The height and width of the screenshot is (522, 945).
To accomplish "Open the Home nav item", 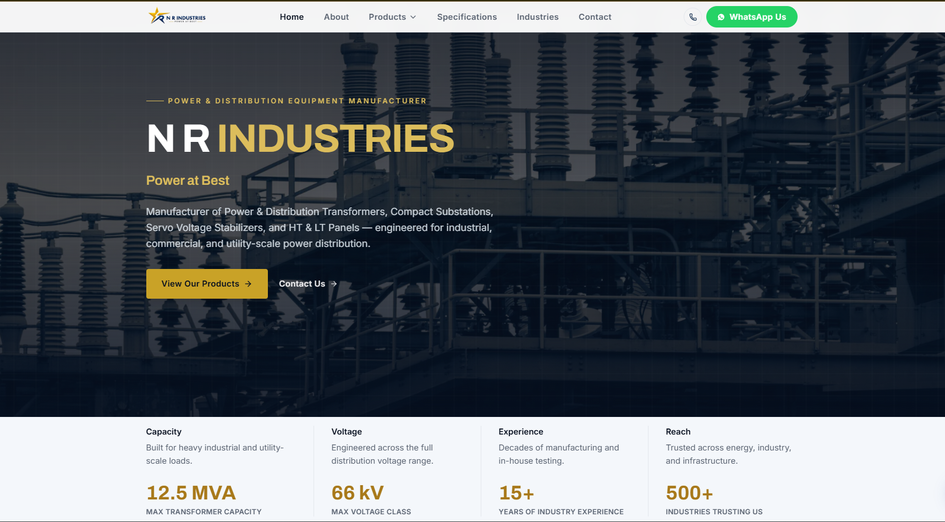I will [292, 17].
